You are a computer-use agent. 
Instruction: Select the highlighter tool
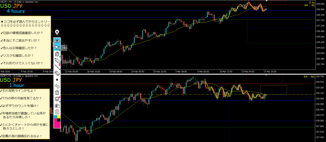pos(57,60)
